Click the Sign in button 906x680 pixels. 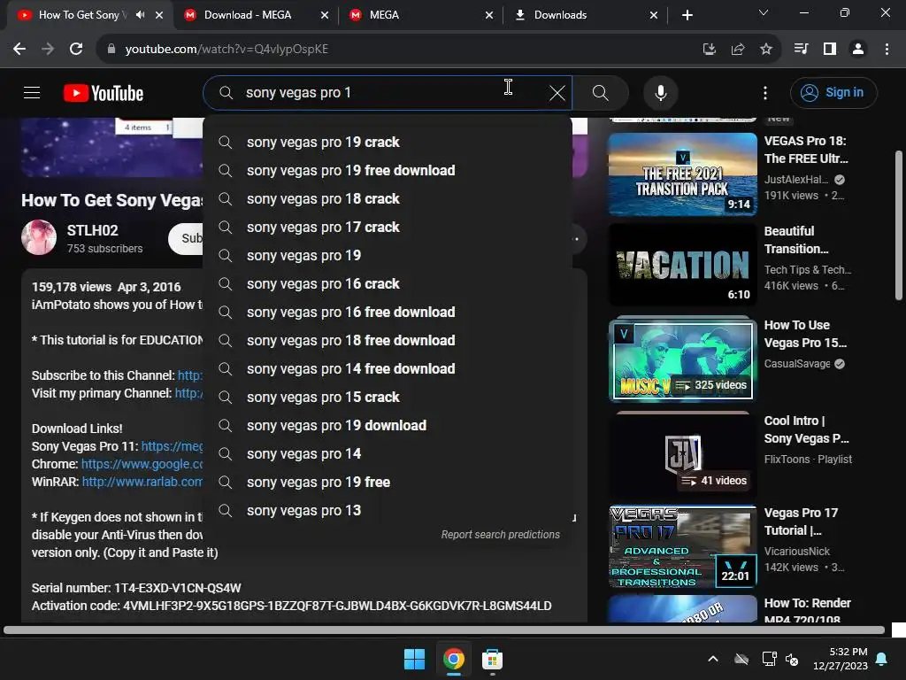pos(833,92)
